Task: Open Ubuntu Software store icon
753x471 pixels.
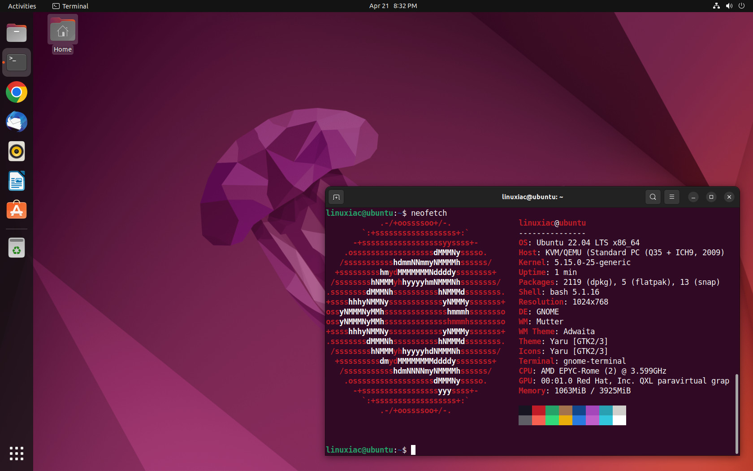Action: pos(17,210)
